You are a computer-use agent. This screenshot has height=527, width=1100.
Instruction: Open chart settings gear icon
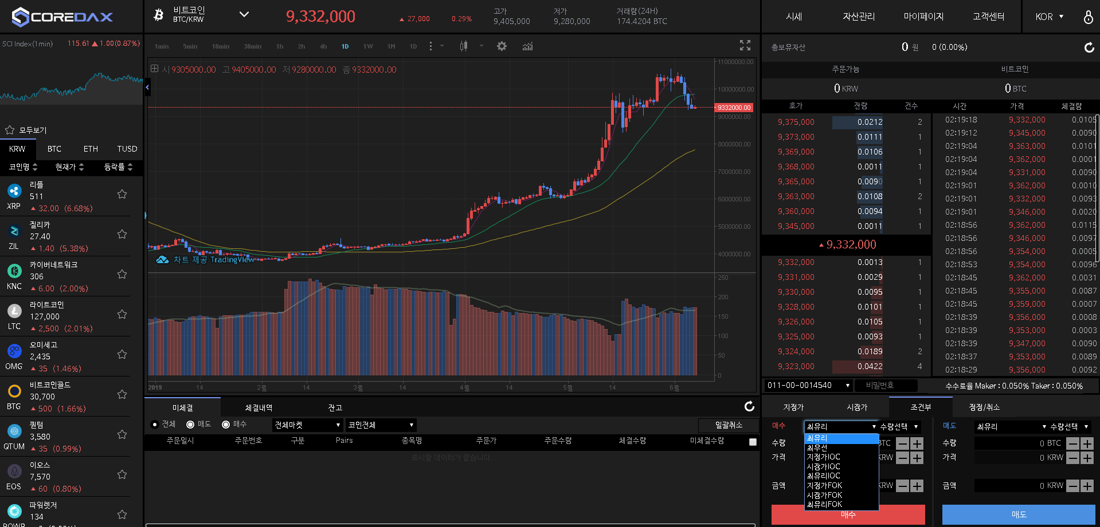click(502, 46)
